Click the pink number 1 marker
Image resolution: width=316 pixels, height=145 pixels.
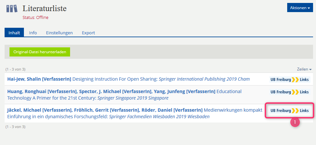click(295, 122)
